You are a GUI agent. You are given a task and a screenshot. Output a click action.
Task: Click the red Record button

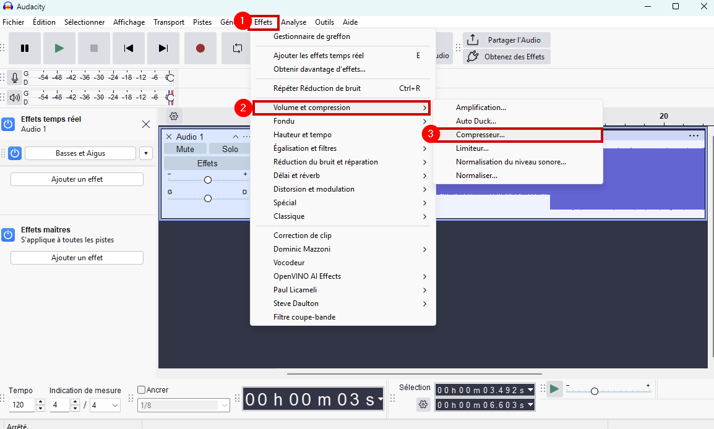point(200,48)
